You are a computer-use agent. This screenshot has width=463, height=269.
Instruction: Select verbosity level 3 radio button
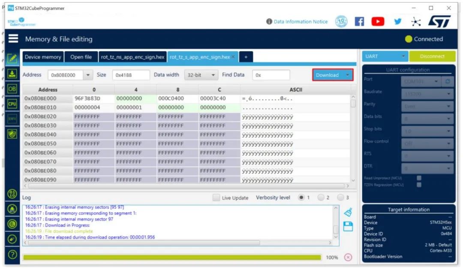coord(340,198)
